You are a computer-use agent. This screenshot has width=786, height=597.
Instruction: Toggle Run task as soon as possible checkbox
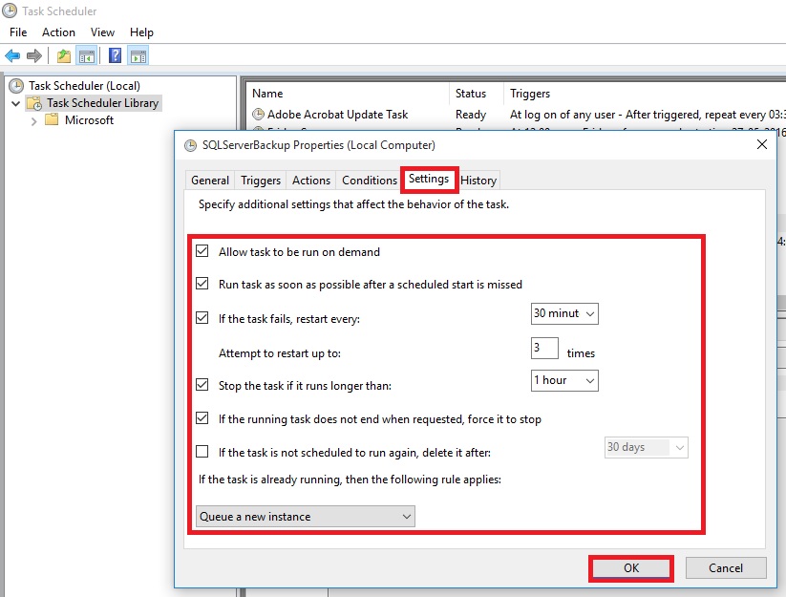(x=202, y=284)
